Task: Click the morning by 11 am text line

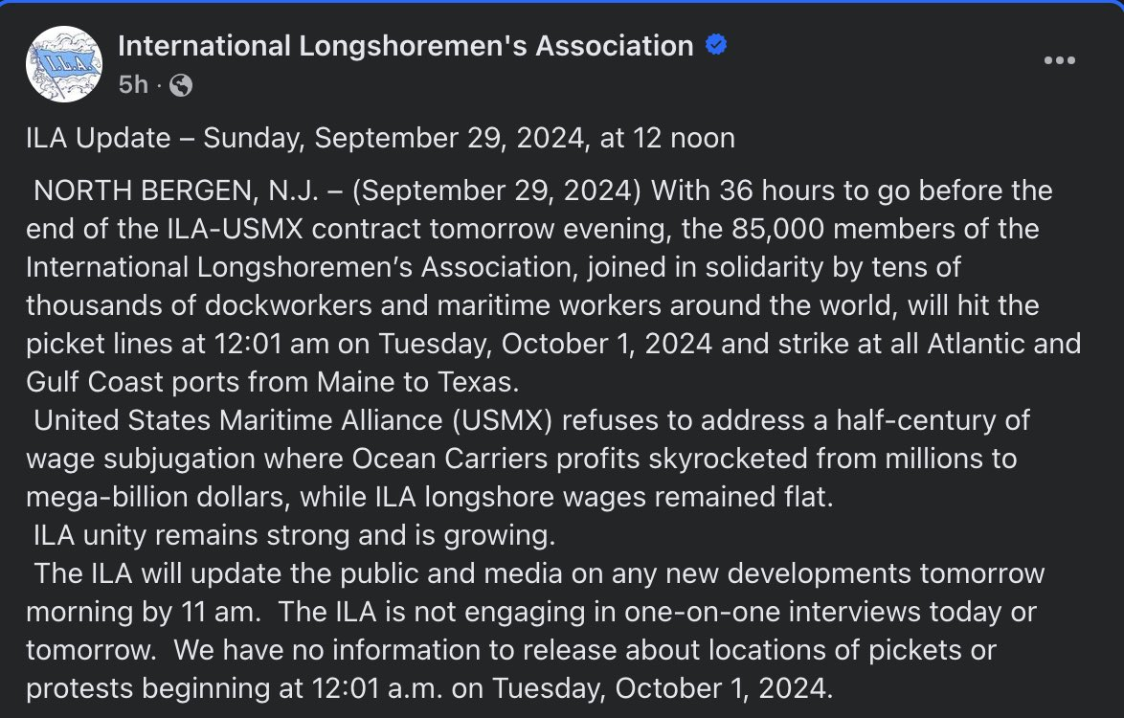Action: (531, 612)
